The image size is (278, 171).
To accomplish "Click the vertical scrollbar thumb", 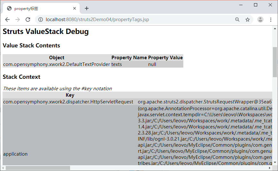I will [275, 62].
